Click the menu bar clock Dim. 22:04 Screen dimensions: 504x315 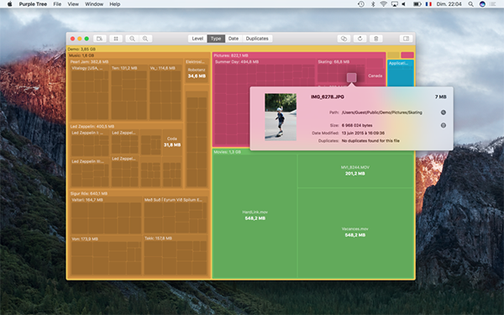(x=449, y=4)
